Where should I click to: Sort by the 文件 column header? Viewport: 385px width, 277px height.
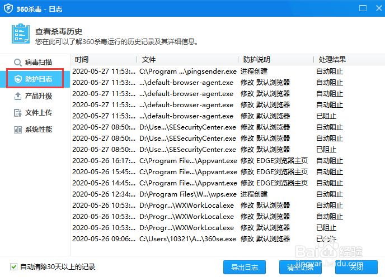[x=187, y=59]
